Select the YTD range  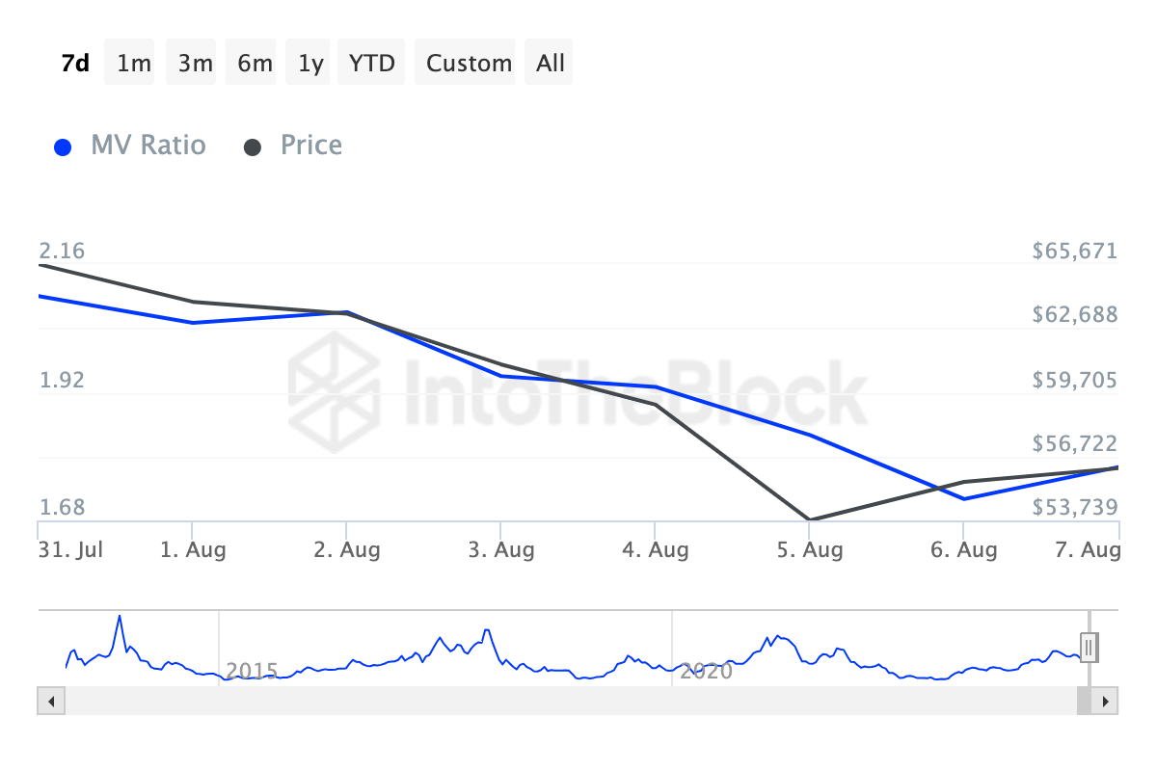coord(371,64)
